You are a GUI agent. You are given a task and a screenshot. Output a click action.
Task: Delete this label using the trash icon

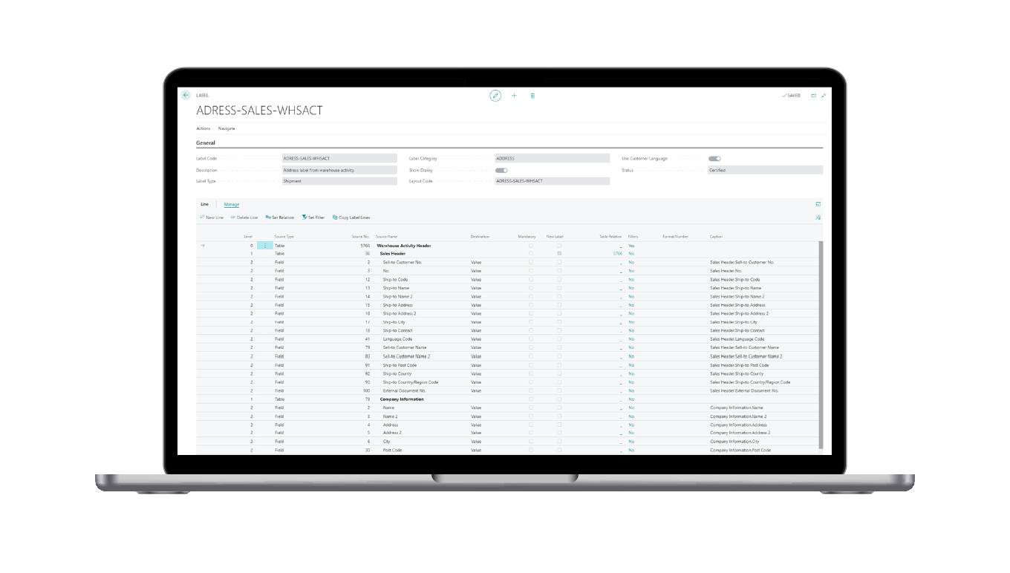(532, 96)
